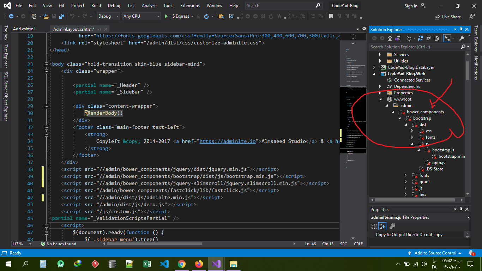Open the Team Explorer side tab

(x=476, y=38)
